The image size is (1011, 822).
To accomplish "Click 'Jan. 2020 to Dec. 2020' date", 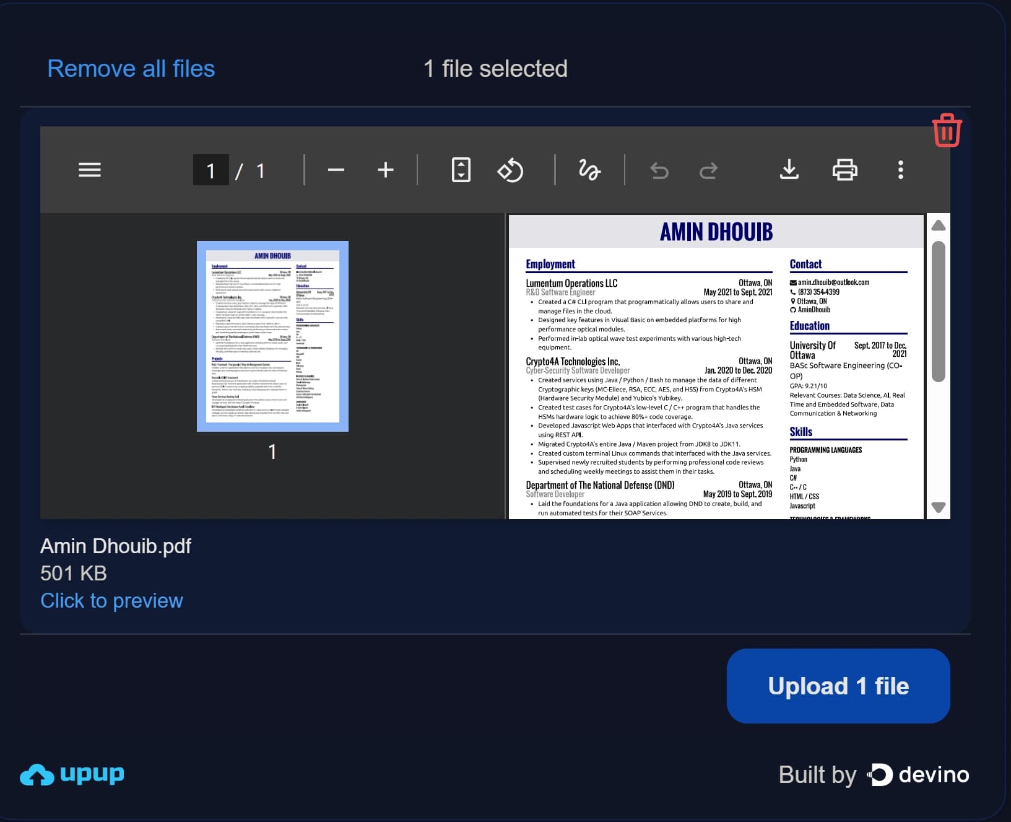I will 738,370.
